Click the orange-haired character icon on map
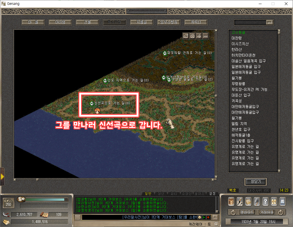293x227 pixels. point(97,111)
